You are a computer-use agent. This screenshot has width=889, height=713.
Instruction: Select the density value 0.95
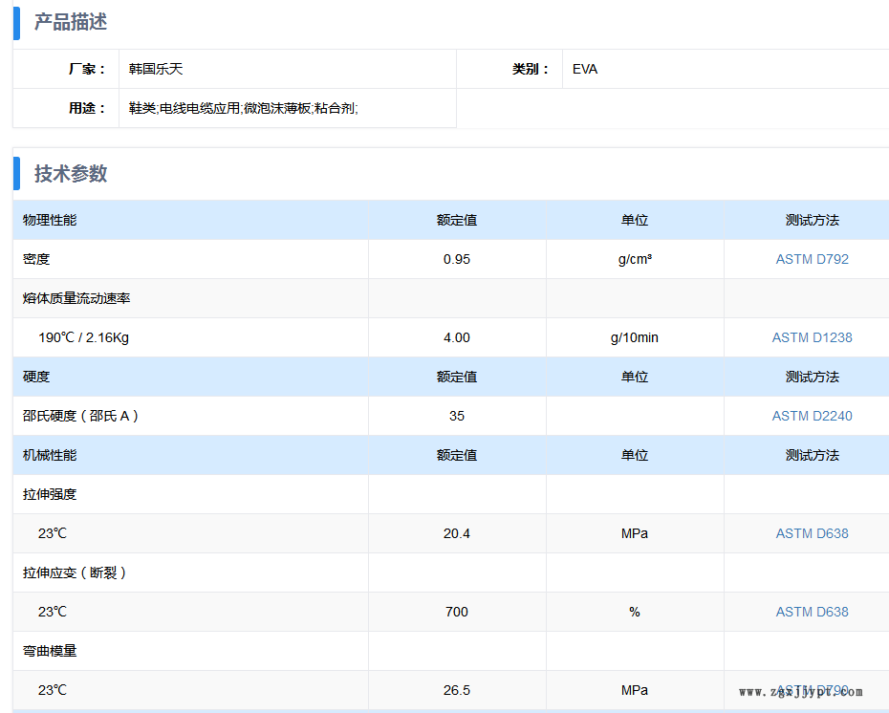[x=457, y=259]
